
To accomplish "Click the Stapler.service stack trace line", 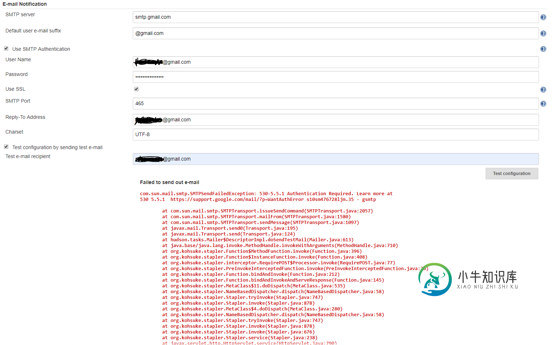I will 240,338.
